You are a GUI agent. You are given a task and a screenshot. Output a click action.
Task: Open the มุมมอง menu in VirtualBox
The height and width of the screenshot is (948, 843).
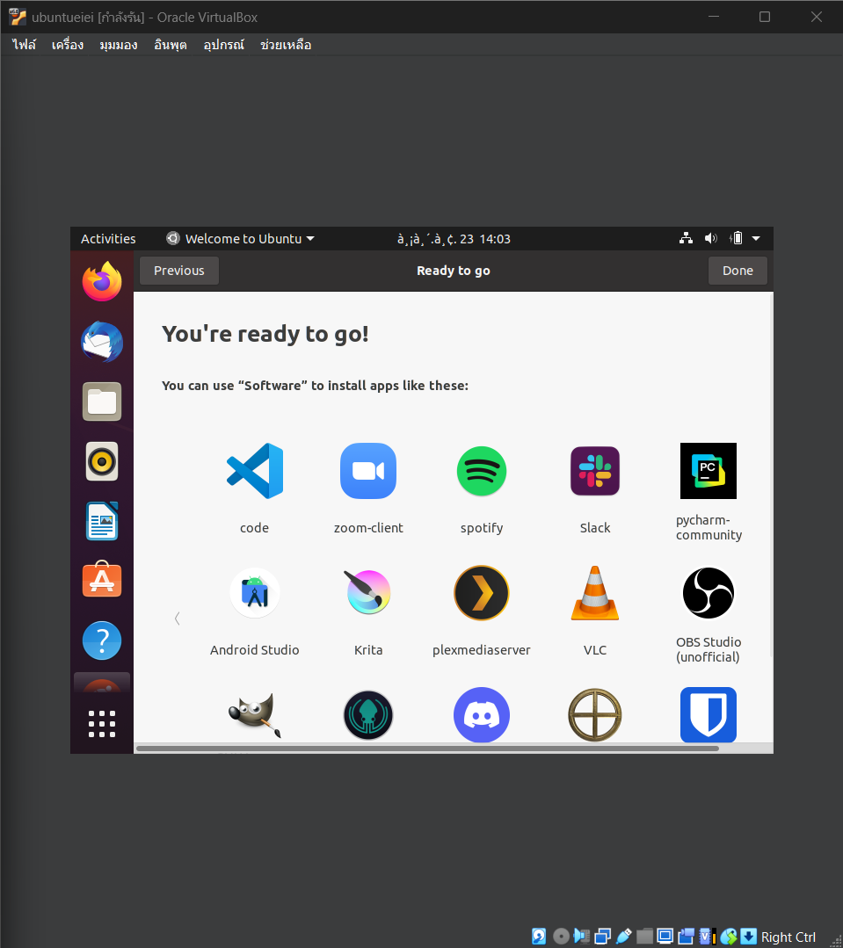click(x=118, y=44)
